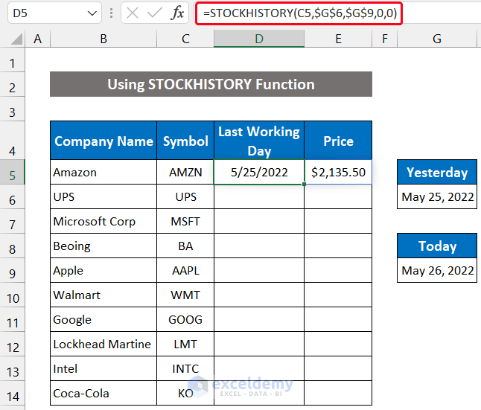
Task: Select column G header
Action: [436, 39]
